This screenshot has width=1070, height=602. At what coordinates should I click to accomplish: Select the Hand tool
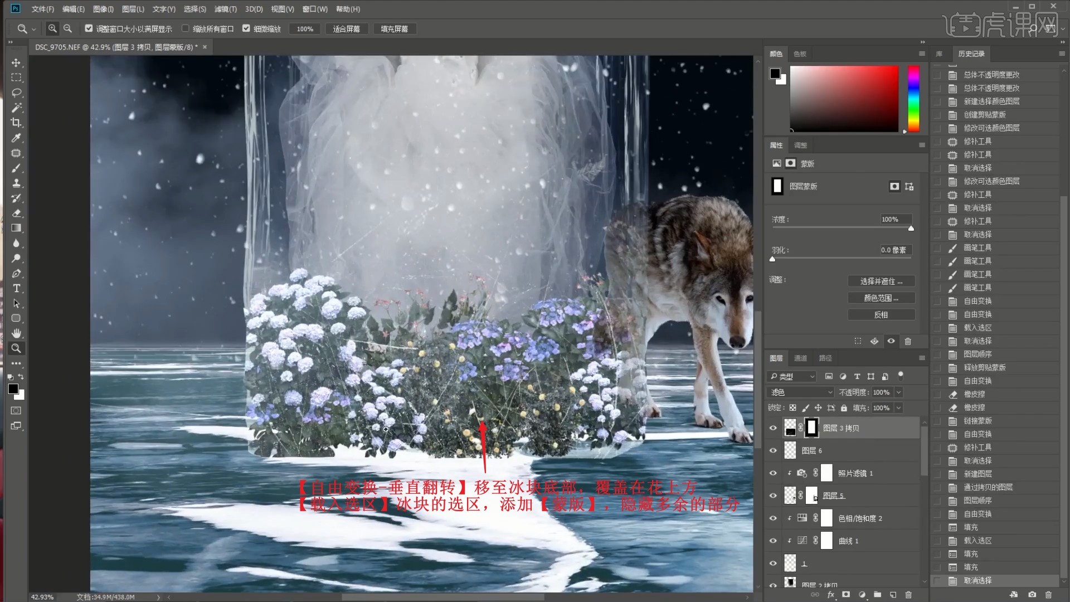point(16,333)
